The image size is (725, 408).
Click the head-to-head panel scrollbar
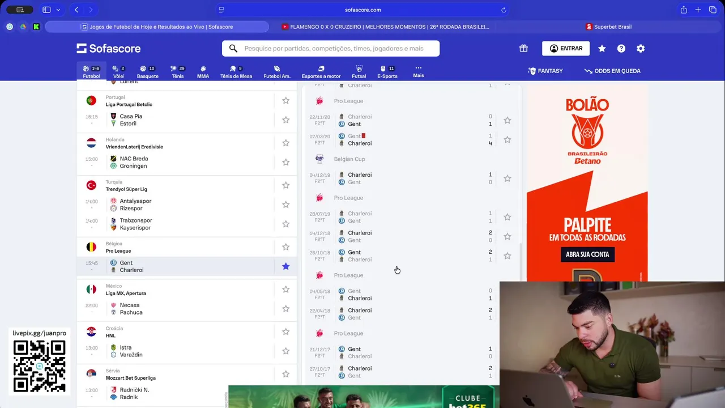point(520,263)
